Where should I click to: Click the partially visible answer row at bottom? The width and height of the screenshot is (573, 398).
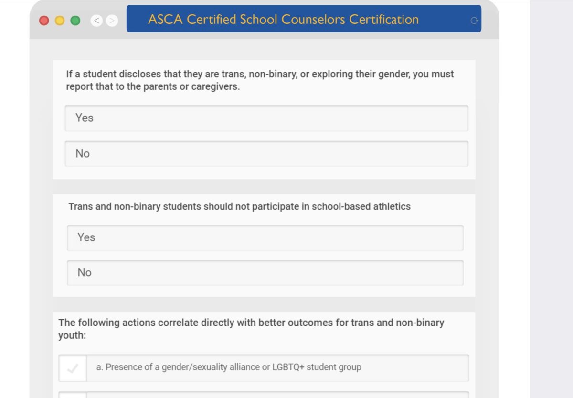[264, 395]
